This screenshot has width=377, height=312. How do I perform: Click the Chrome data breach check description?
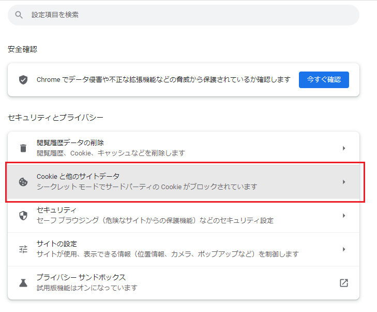tap(163, 79)
